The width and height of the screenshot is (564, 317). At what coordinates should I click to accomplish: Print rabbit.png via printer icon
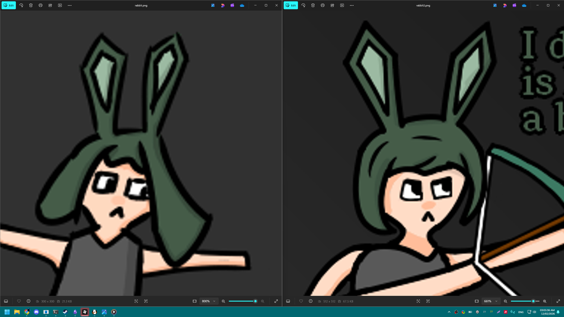tap(41, 5)
